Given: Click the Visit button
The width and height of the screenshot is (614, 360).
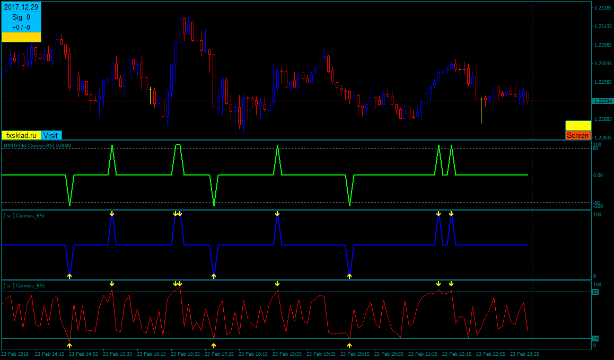Looking at the screenshot, I should click(x=51, y=136).
